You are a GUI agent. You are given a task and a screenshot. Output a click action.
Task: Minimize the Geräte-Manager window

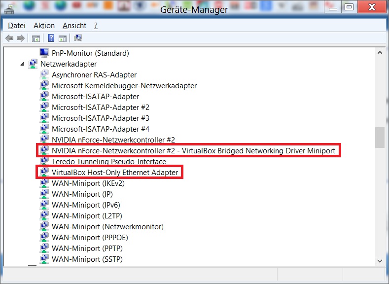pos(333,7)
